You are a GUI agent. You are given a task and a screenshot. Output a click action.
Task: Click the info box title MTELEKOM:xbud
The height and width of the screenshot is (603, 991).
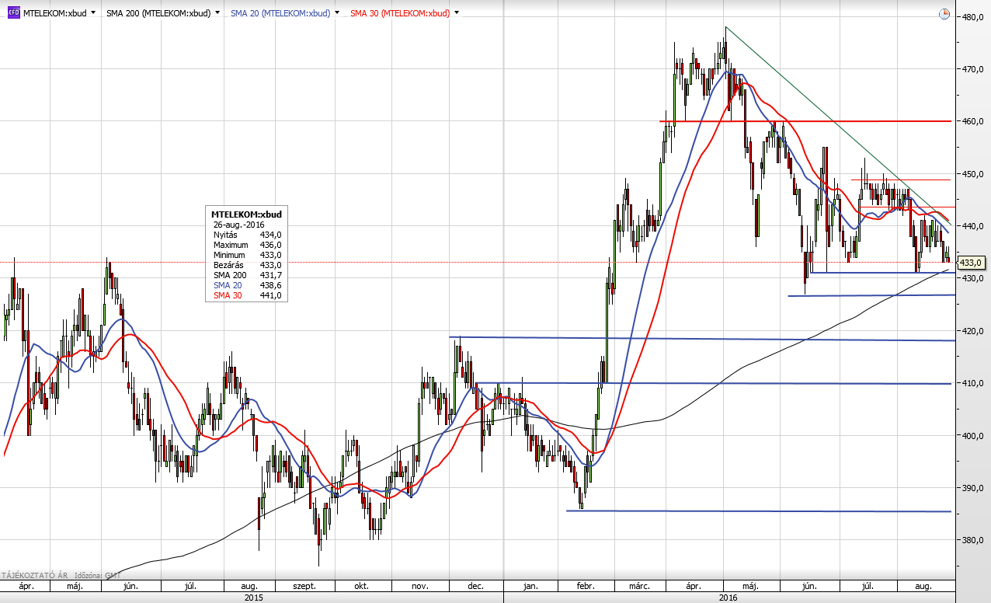tap(246, 214)
